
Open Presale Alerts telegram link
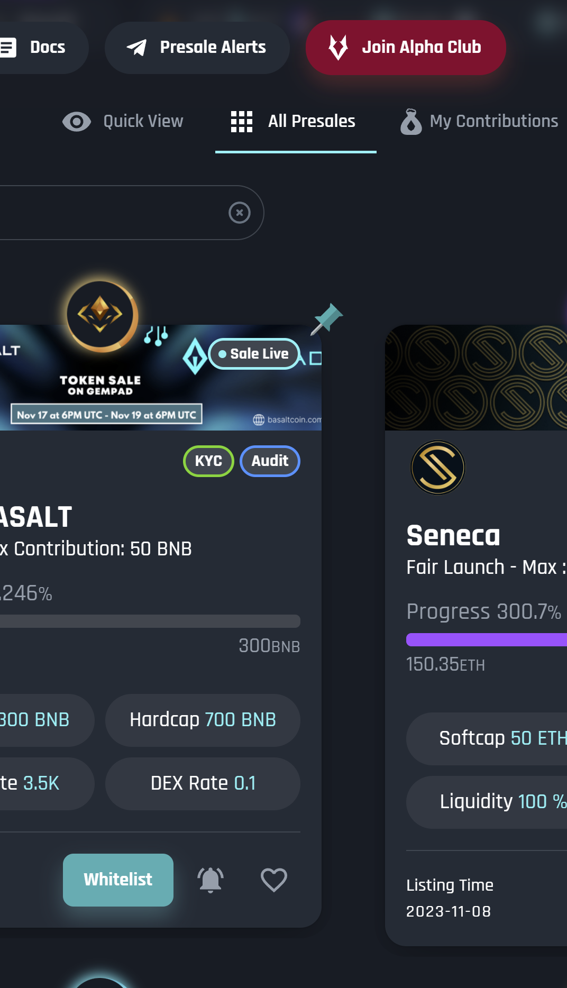click(197, 48)
